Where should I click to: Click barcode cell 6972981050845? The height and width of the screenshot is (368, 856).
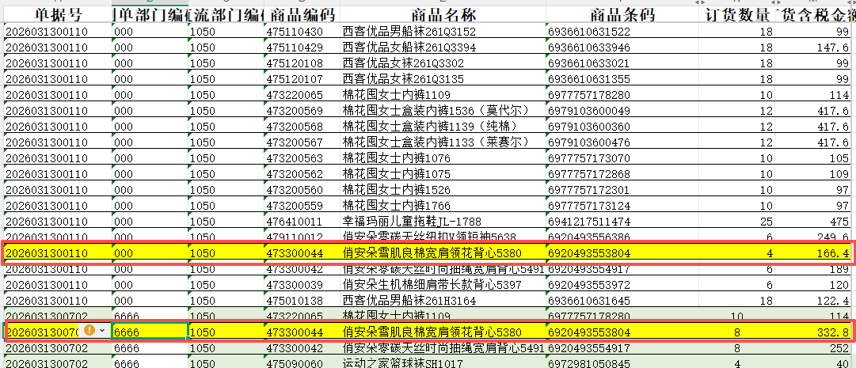(x=623, y=363)
